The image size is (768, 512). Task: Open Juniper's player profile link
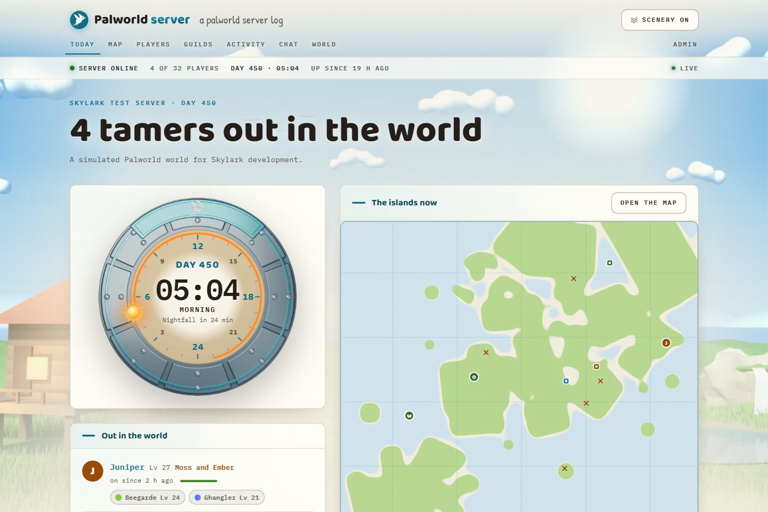point(127,467)
